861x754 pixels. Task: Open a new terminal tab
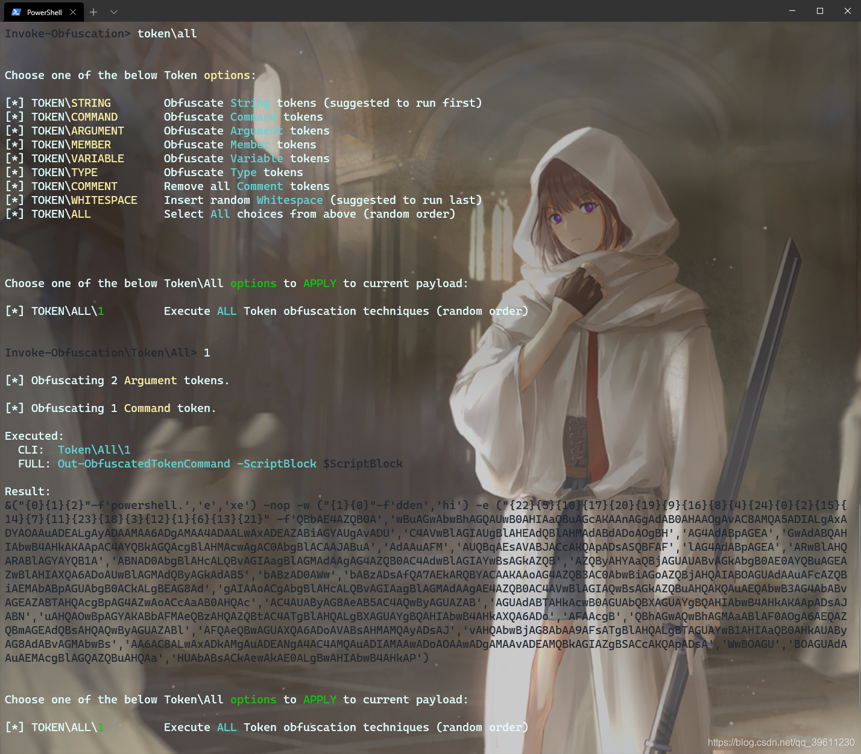[93, 12]
